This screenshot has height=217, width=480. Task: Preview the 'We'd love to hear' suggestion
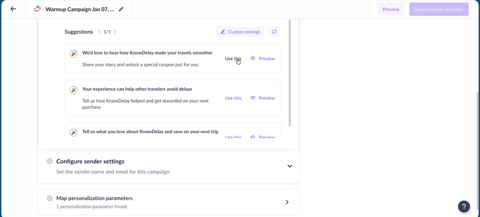click(x=262, y=58)
